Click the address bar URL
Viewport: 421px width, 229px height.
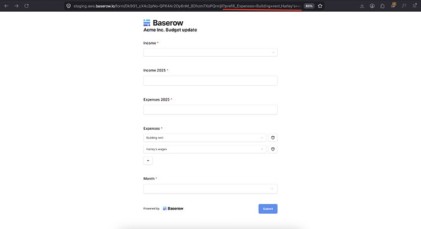click(x=187, y=6)
